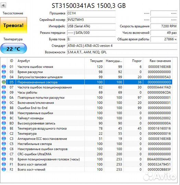180x185 pixels.
Task: Click the Стандарт field ATA8-ACS
Action: pyautogui.click(x=122, y=46)
